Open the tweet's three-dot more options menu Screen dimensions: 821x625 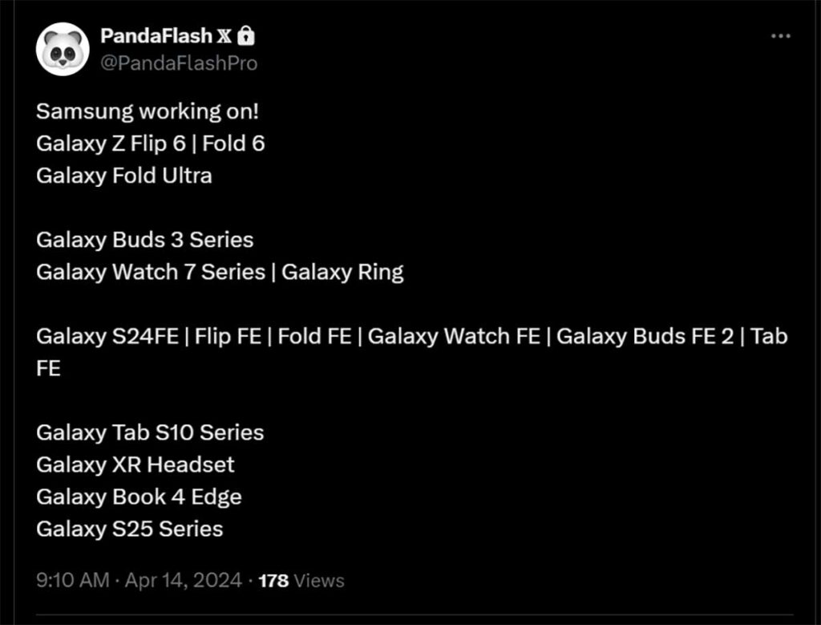point(781,36)
